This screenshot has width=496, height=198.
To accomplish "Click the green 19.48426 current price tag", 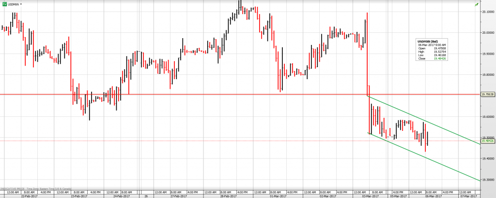I will (x=487, y=141).
